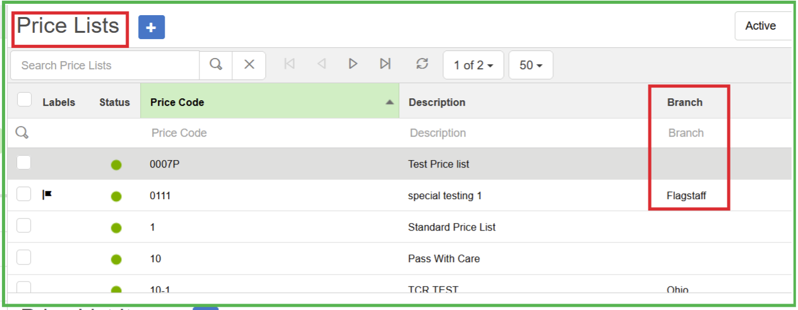Click the search magnifier icon

216,65
